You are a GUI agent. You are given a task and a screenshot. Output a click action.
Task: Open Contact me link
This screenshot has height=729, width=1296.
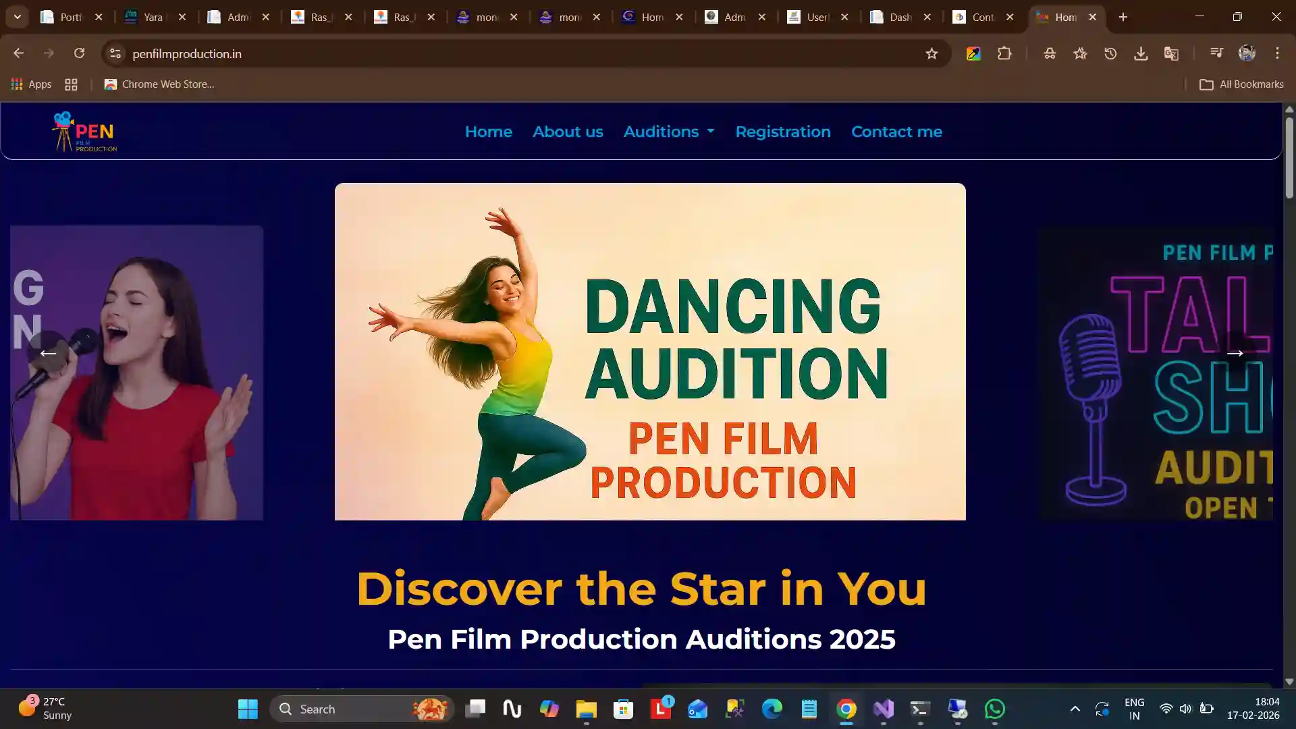(x=896, y=132)
